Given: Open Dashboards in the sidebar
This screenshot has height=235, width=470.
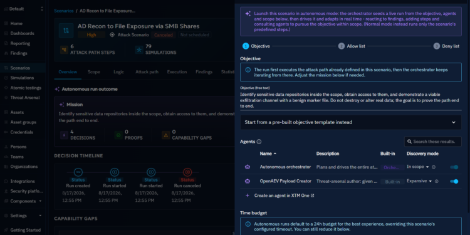Looking at the screenshot, I should (22, 33).
